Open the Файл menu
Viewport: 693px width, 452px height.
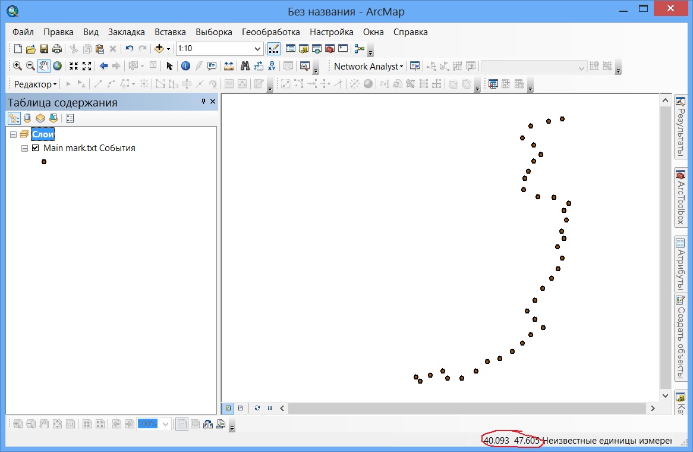[x=23, y=32]
